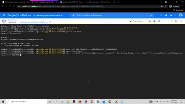This screenshot has height=104, width=185.
Task: Bookmark this page with the star icon
Action: point(166,6)
